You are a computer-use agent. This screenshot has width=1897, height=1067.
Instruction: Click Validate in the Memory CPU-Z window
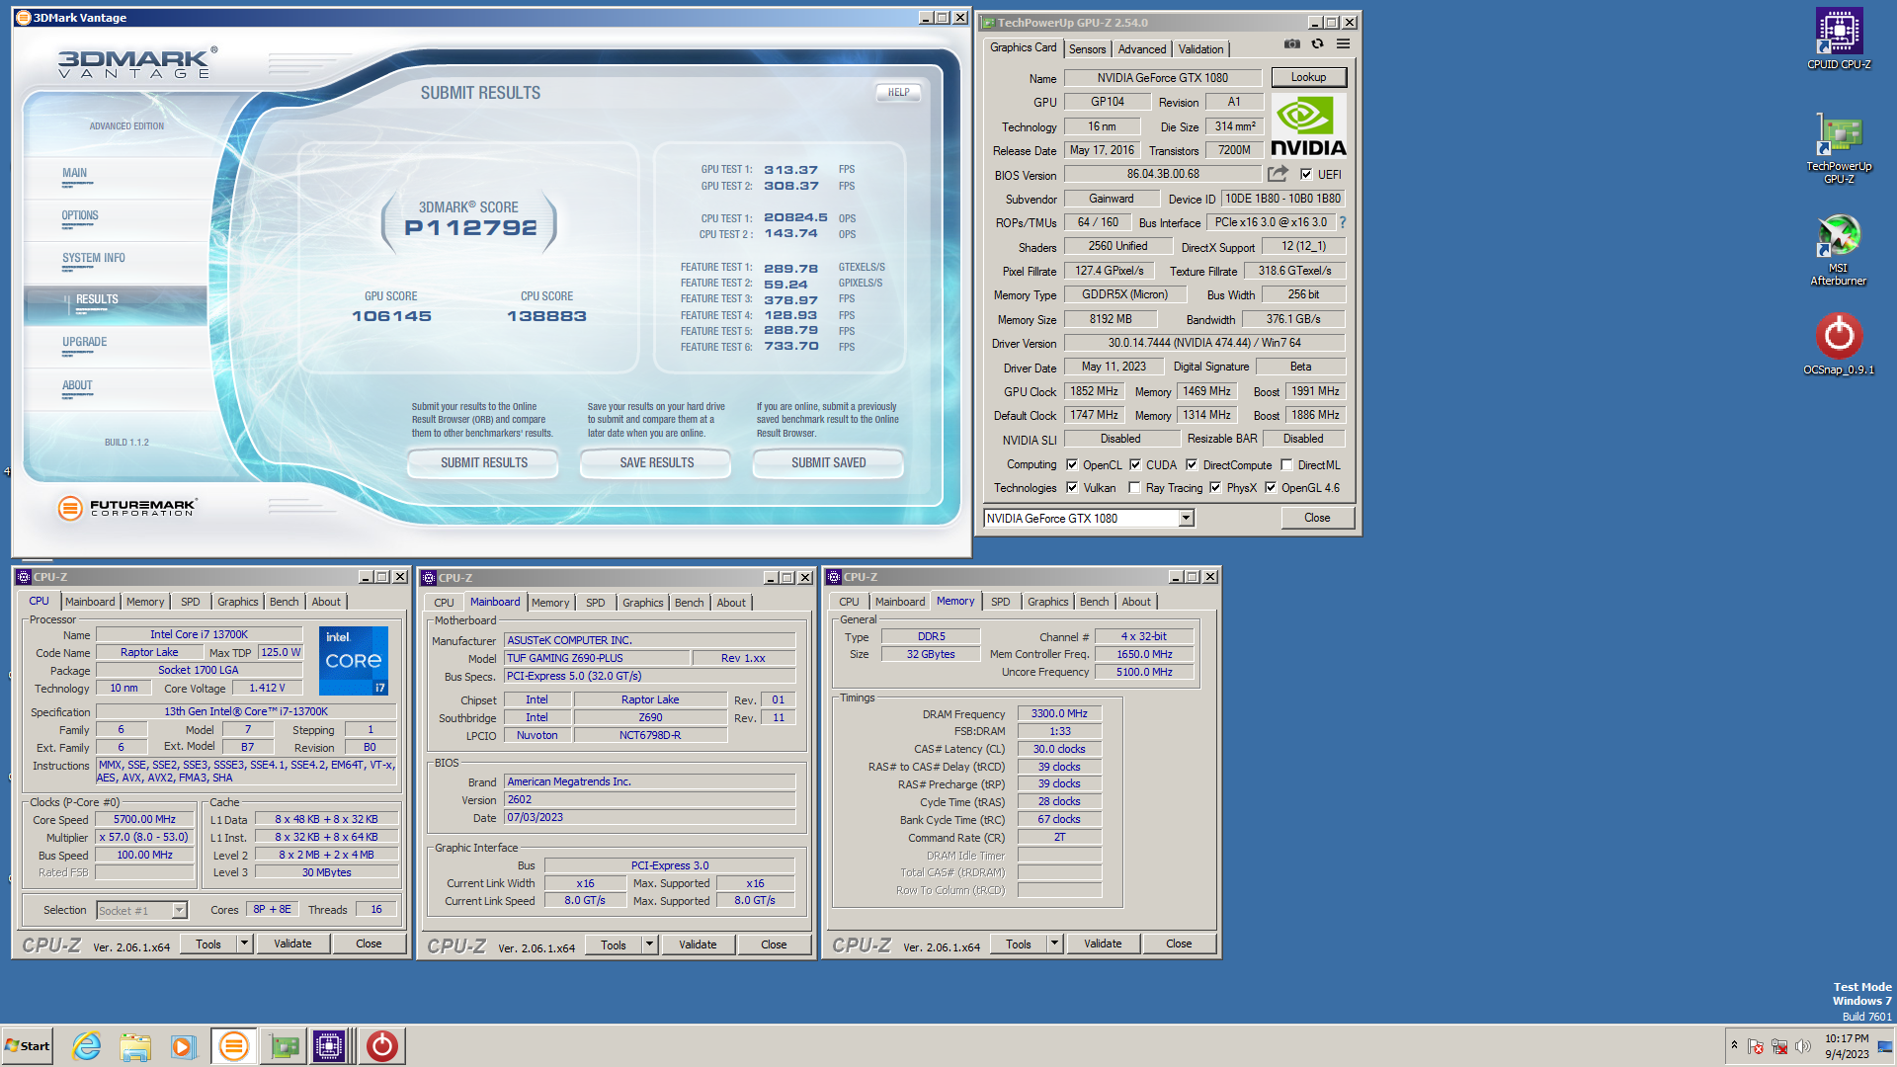pyautogui.click(x=1103, y=944)
